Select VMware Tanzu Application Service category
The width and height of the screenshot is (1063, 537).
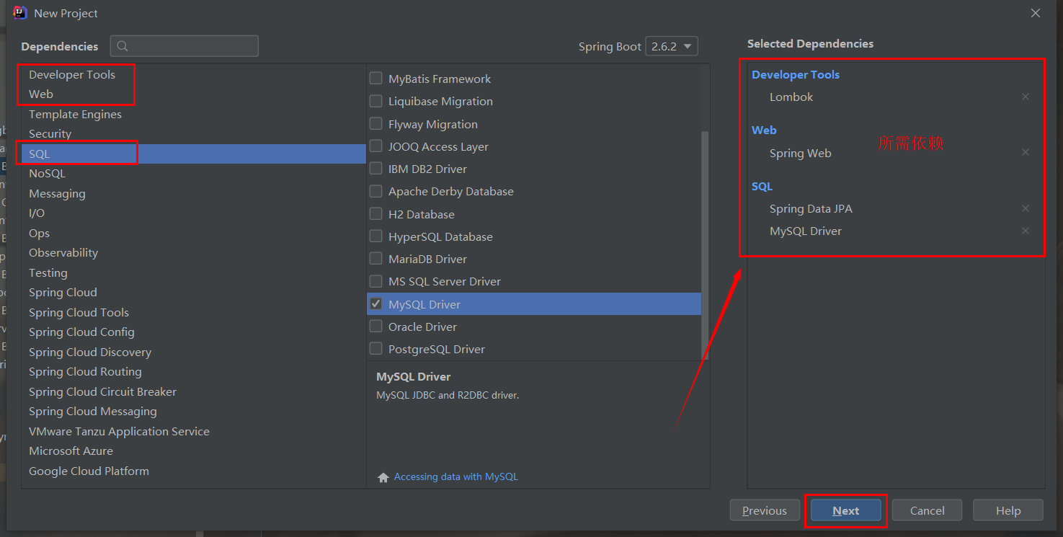click(x=194, y=431)
